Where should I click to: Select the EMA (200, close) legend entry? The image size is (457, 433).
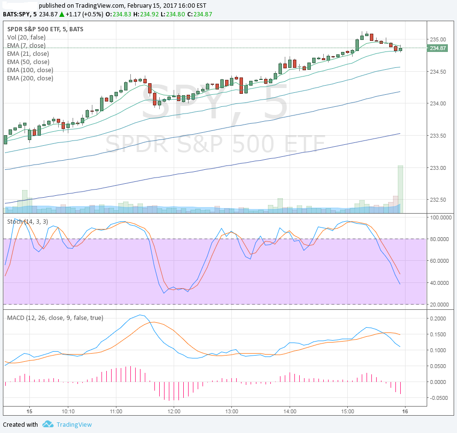click(30, 78)
